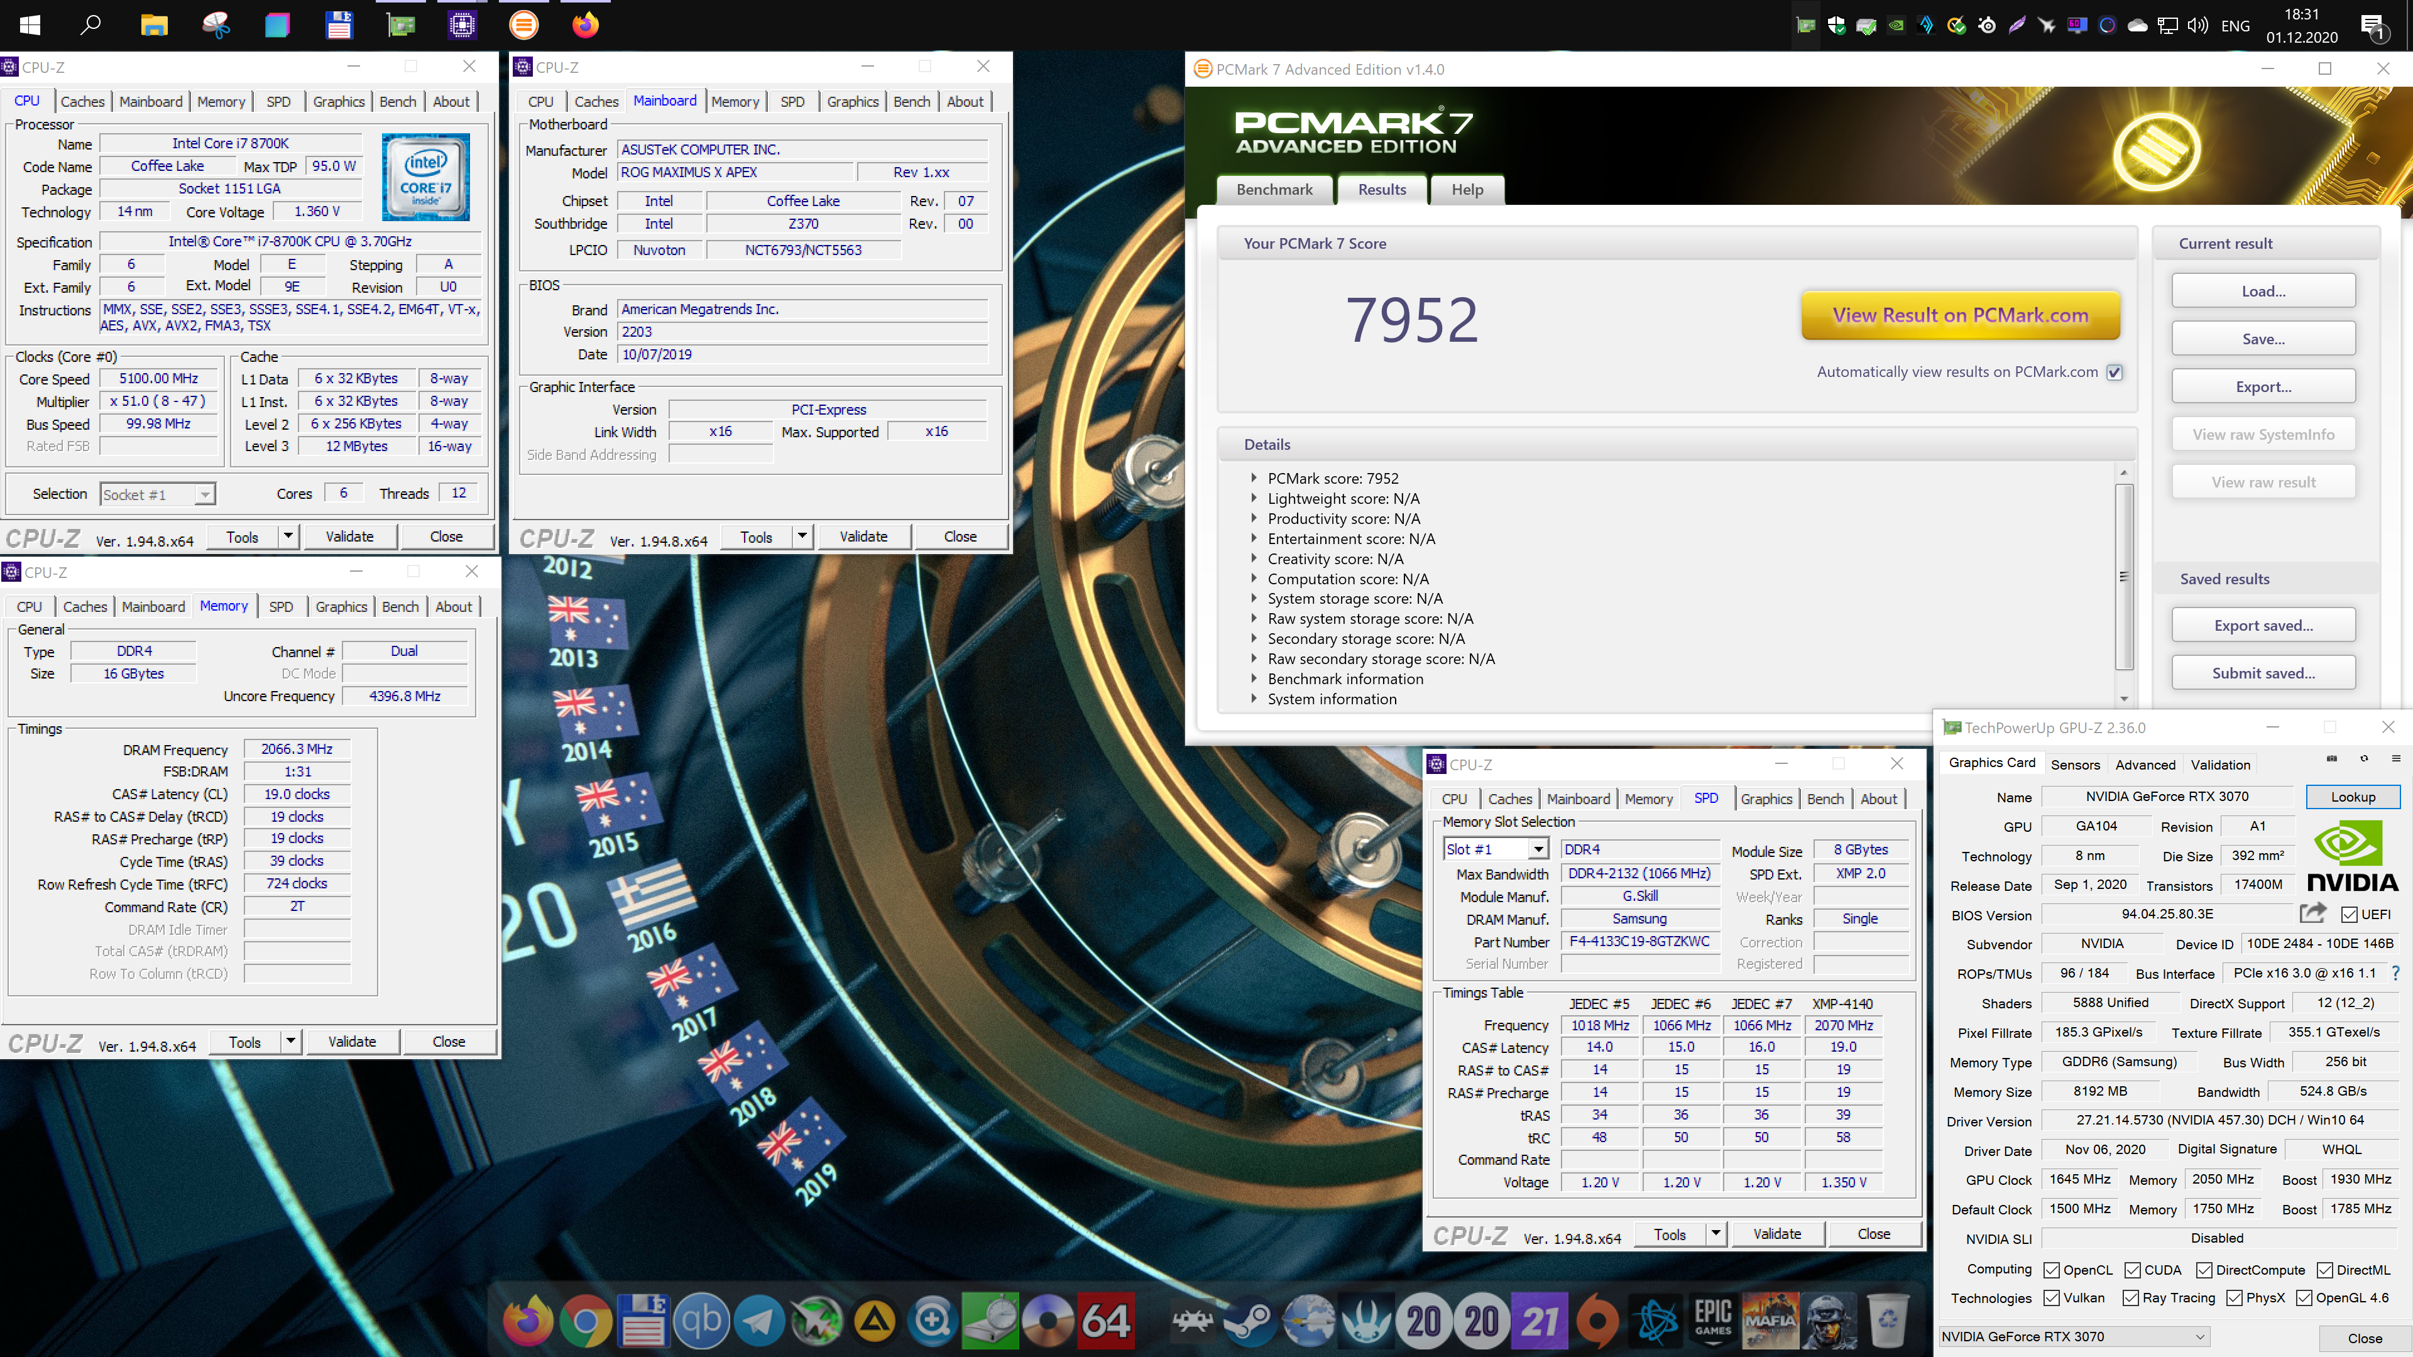The height and width of the screenshot is (1357, 2413).
Task: Click the Firefox icon in the top taskbar
Action: tap(586, 25)
